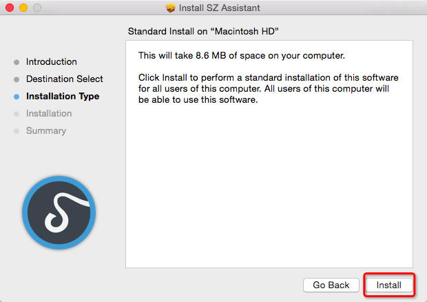
Task: Click the package icon in title bar
Action: 171,8
